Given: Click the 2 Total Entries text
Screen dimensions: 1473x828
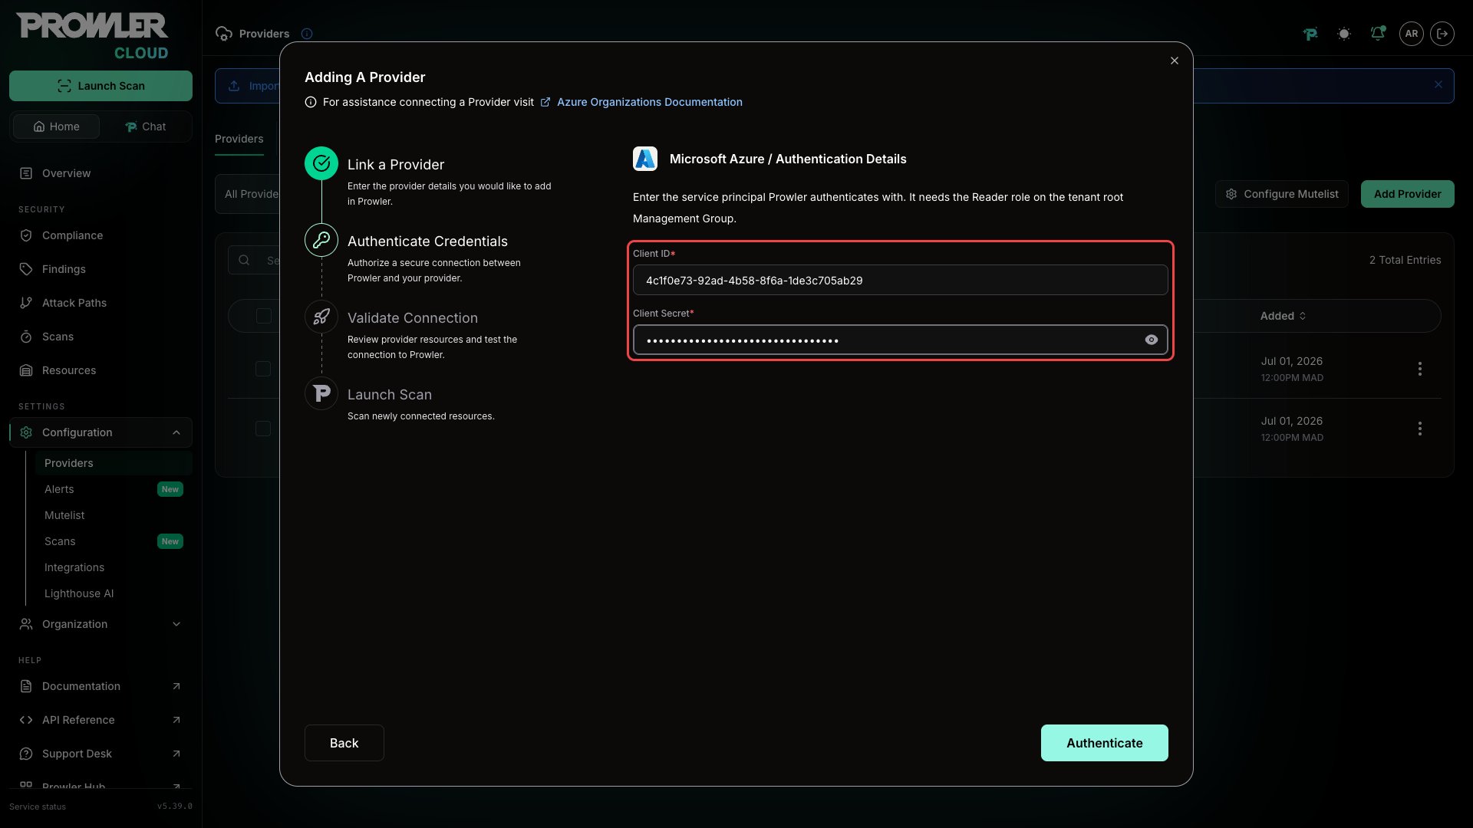Looking at the screenshot, I should (1405, 260).
